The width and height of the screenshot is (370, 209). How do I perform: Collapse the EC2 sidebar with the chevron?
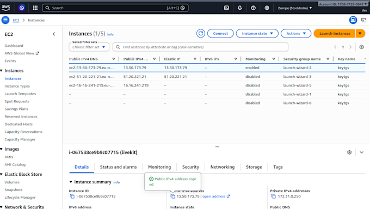pyautogui.click(x=54, y=34)
